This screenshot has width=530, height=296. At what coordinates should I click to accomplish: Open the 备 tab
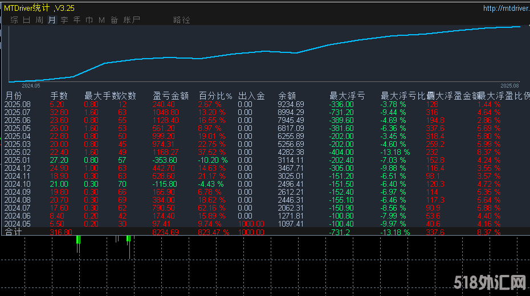[x=114, y=20]
